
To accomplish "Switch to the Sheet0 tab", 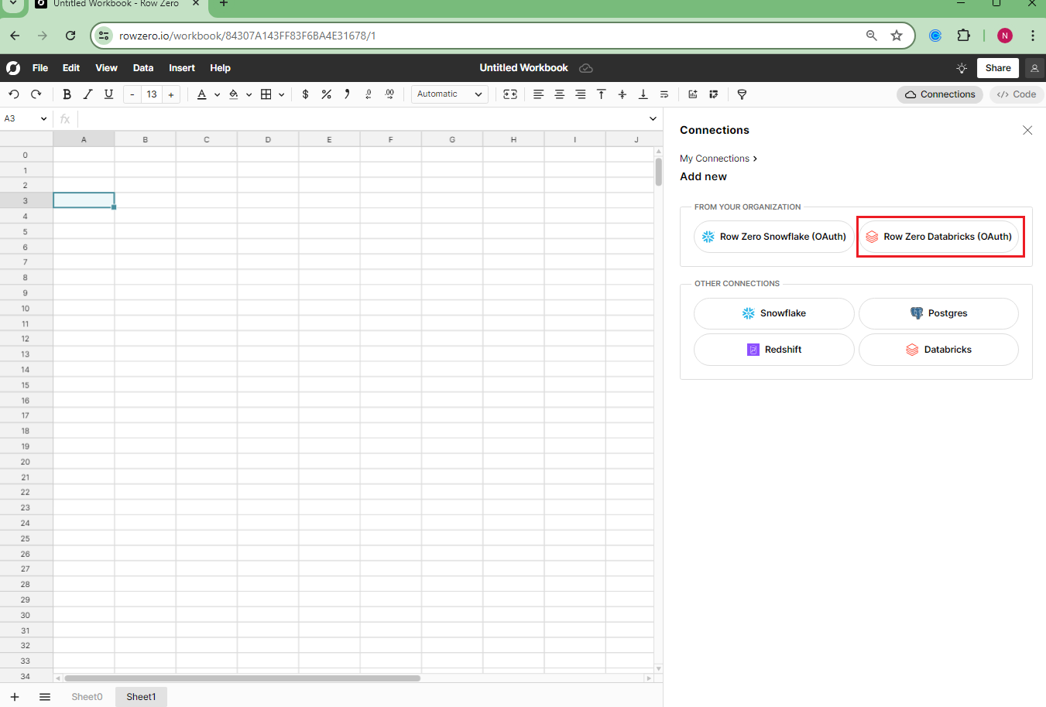I will (87, 697).
